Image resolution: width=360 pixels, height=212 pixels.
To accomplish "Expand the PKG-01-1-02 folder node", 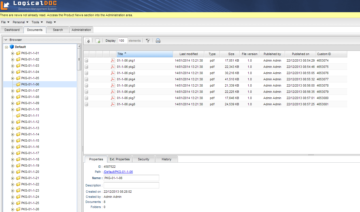I will [12, 60].
